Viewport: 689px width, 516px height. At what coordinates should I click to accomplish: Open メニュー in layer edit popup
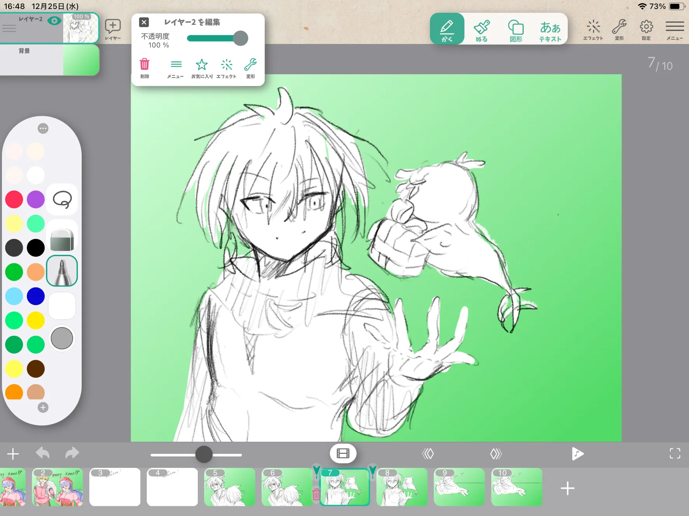176,68
